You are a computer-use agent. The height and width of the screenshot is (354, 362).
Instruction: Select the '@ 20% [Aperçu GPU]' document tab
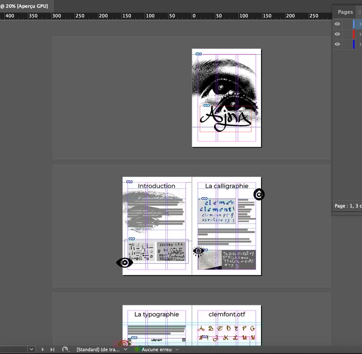(x=24, y=6)
